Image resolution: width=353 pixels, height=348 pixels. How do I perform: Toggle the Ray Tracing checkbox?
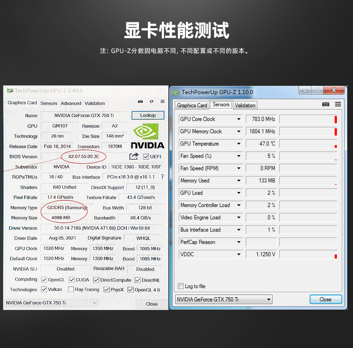71,289
